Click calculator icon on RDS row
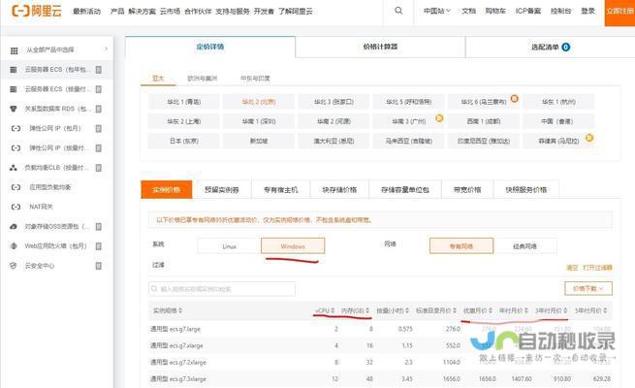 coord(99,109)
